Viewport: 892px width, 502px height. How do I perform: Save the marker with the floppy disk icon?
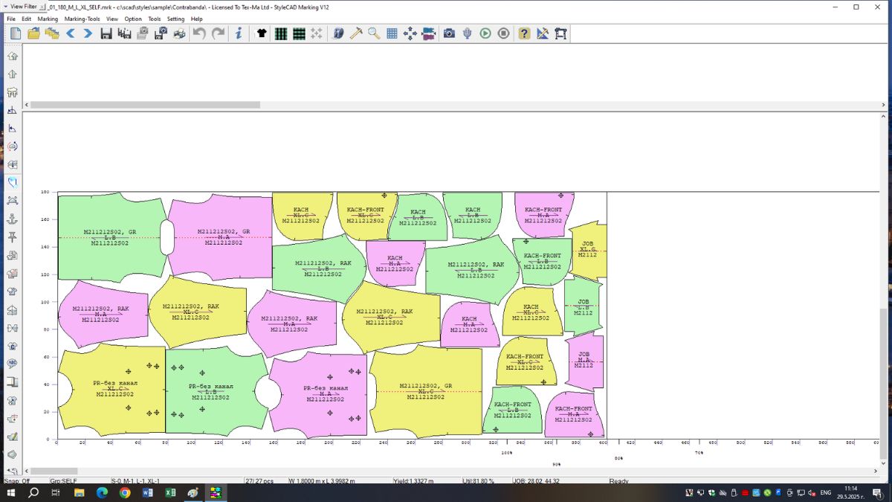pos(106,33)
